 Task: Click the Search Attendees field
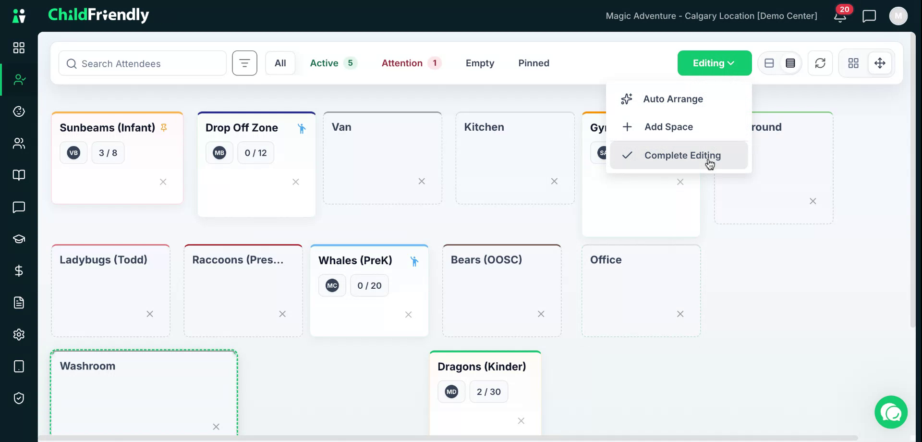click(143, 63)
